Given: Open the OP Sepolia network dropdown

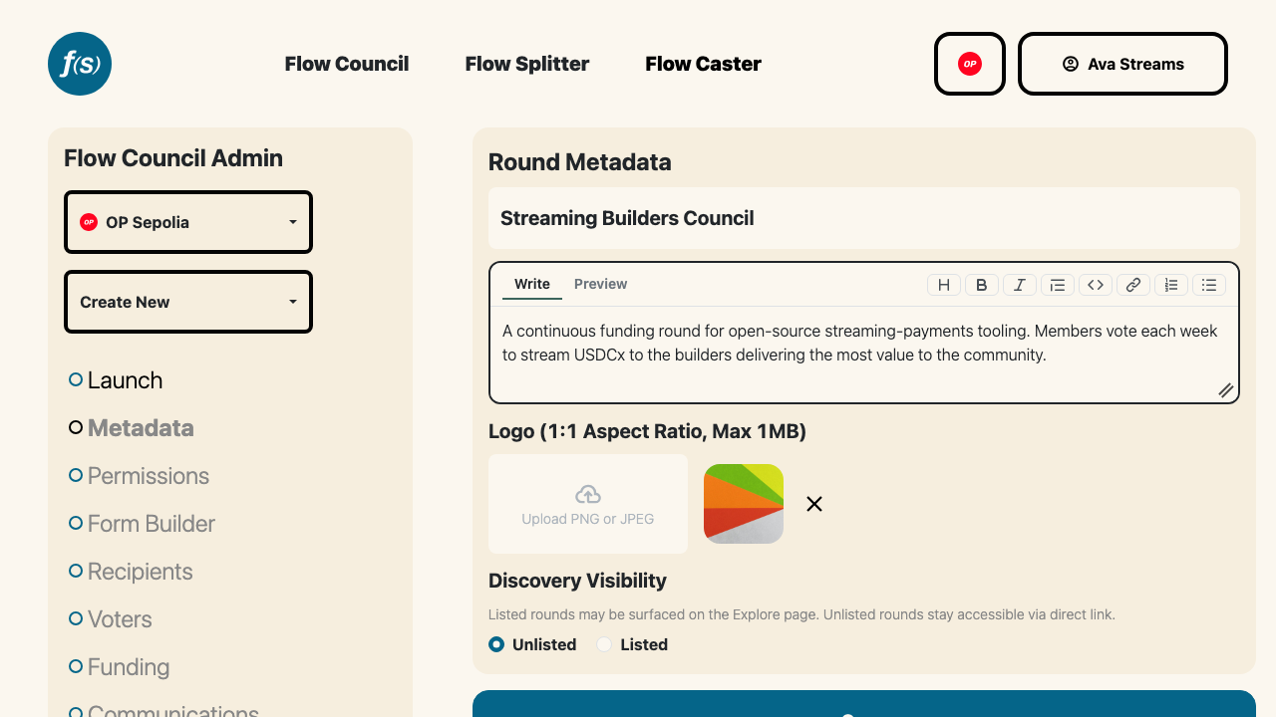Looking at the screenshot, I should [x=188, y=222].
